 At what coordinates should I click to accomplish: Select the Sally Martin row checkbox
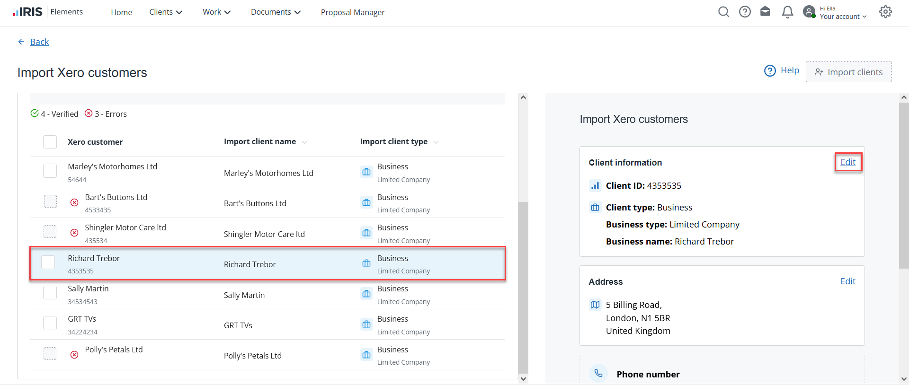[x=50, y=293]
